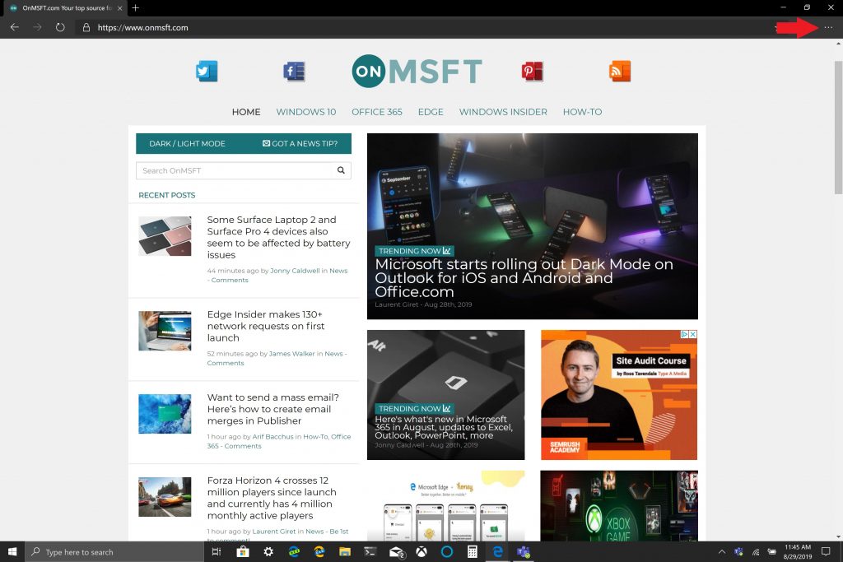Open Microsoft Teams on taskbar
843x562 pixels.
[523, 552]
